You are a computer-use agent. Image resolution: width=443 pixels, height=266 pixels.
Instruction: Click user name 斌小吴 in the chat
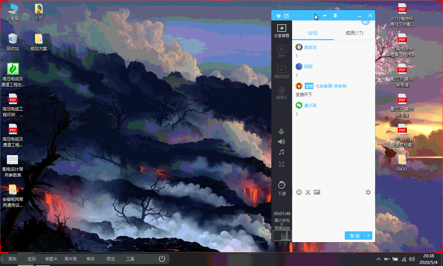pyautogui.click(x=310, y=105)
